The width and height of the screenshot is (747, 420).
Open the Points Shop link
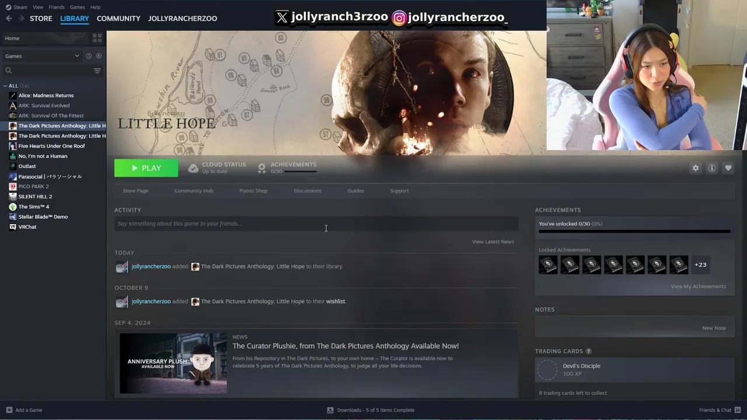[x=253, y=191]
